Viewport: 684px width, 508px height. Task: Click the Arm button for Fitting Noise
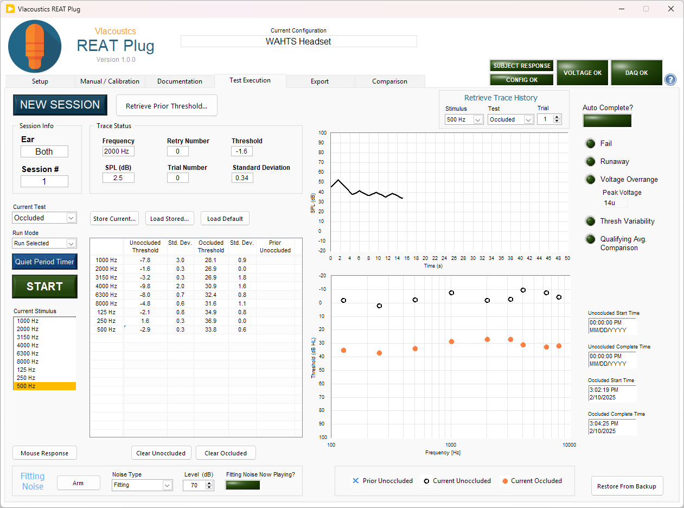79,483
